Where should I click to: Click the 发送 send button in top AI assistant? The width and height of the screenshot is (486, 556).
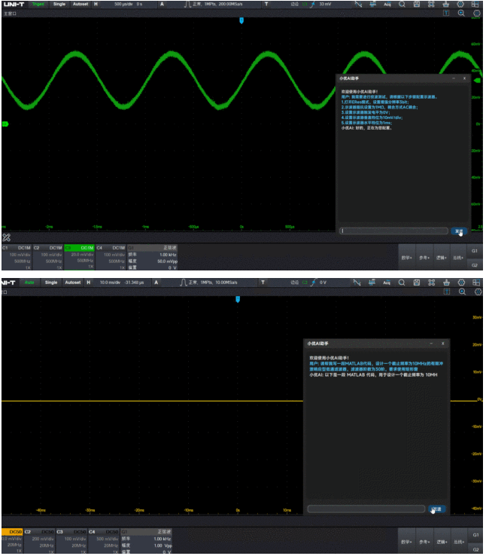(x=459, y=231)
